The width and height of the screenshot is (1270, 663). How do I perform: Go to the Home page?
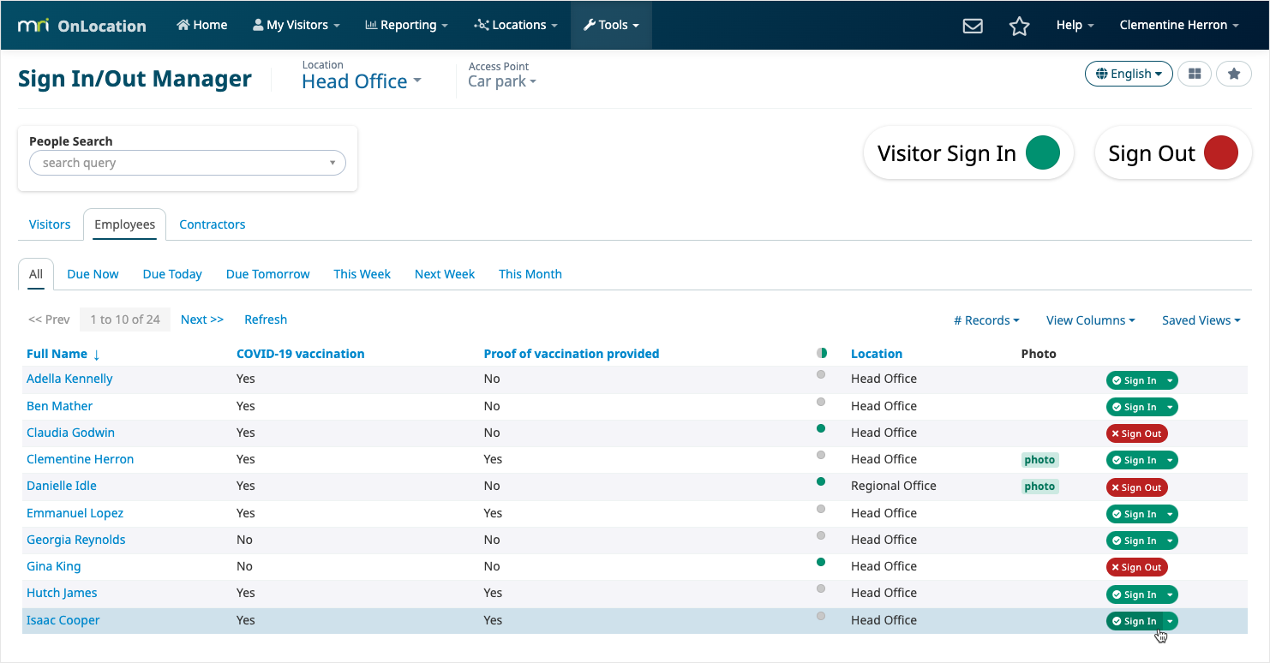pos(202,25)
